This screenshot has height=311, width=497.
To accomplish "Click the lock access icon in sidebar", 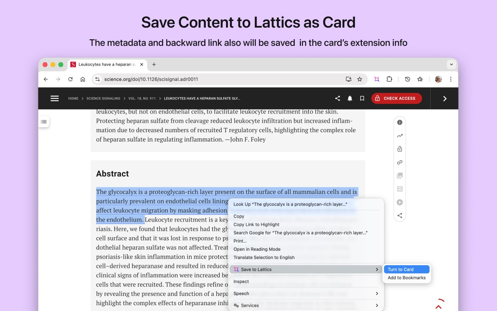I will (400, 149).
